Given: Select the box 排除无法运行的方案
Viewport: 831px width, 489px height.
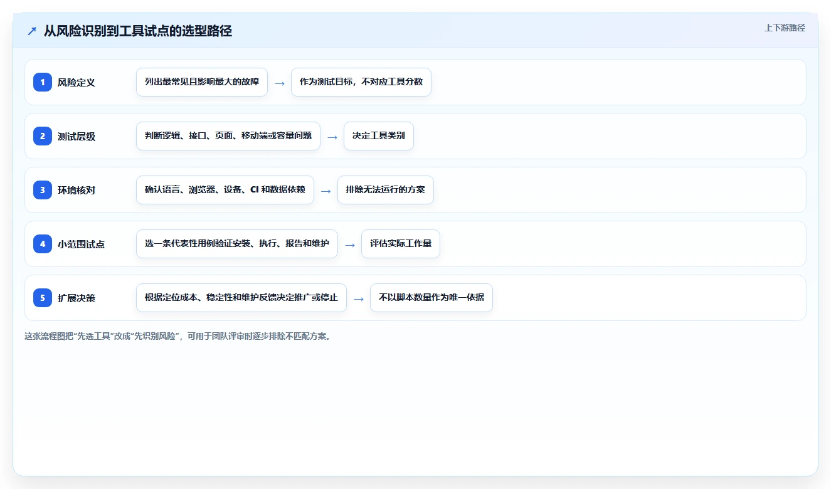Looking at the screenshot, I should tap(386, 190).
